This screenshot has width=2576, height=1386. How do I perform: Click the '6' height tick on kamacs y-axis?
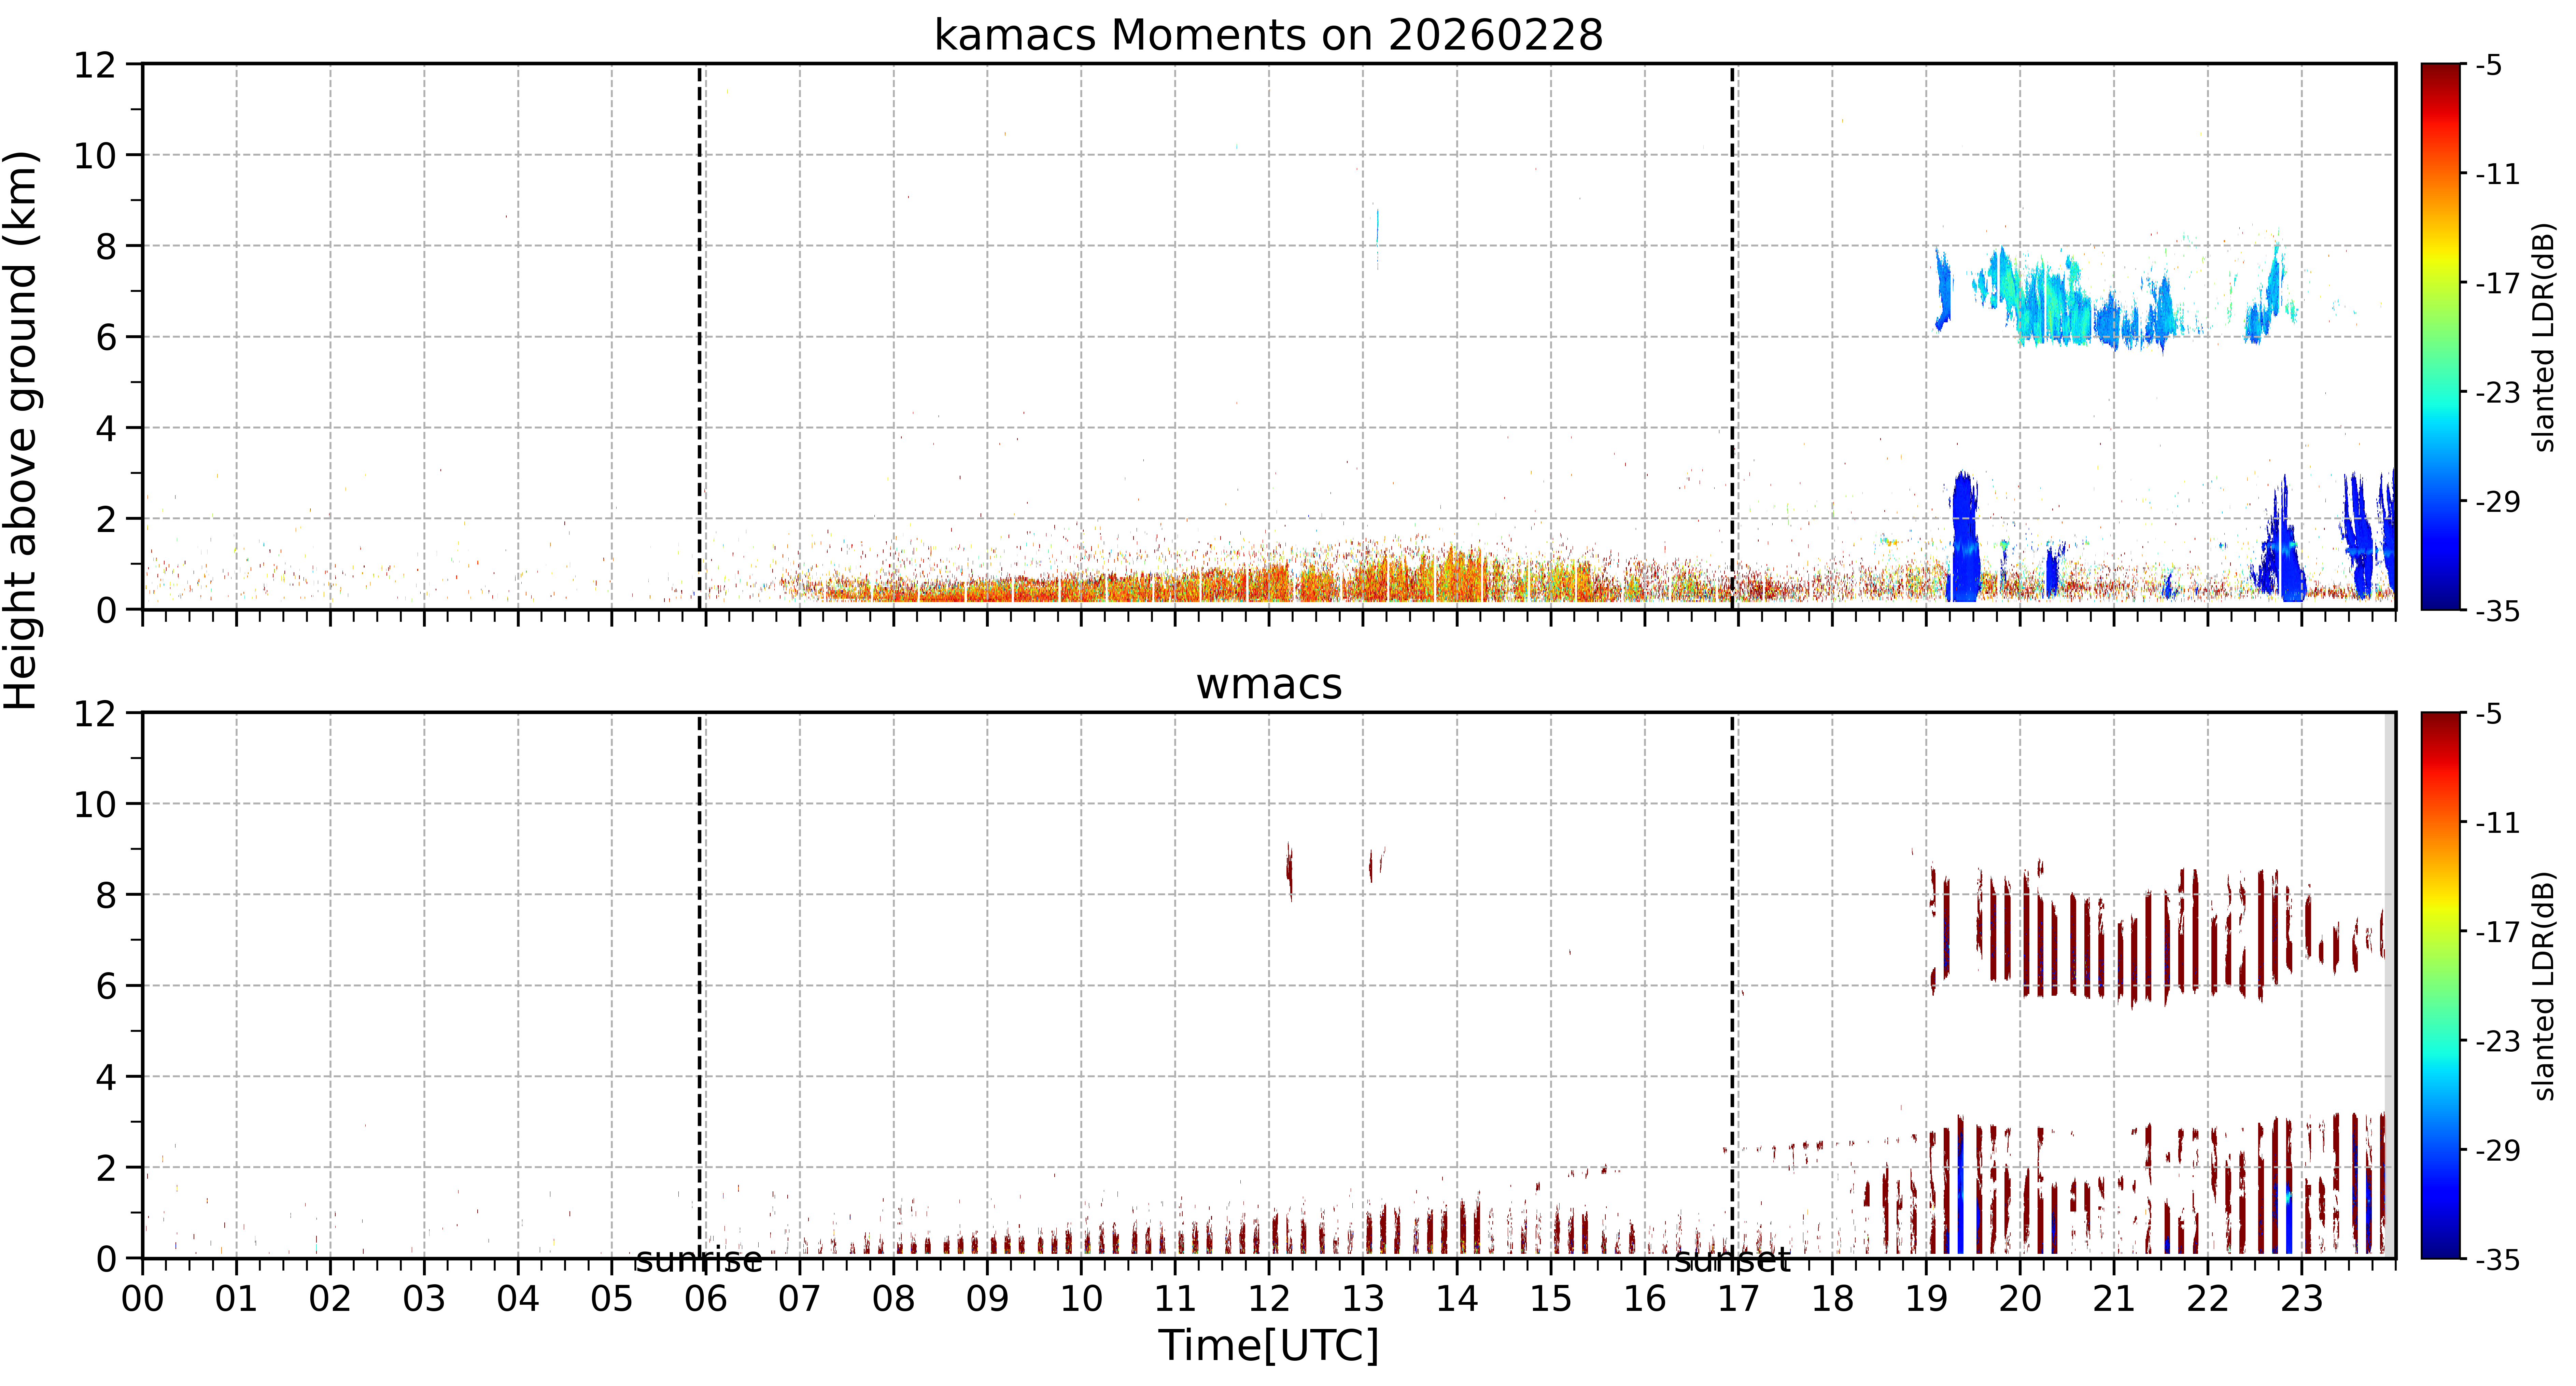coord(106,338)
